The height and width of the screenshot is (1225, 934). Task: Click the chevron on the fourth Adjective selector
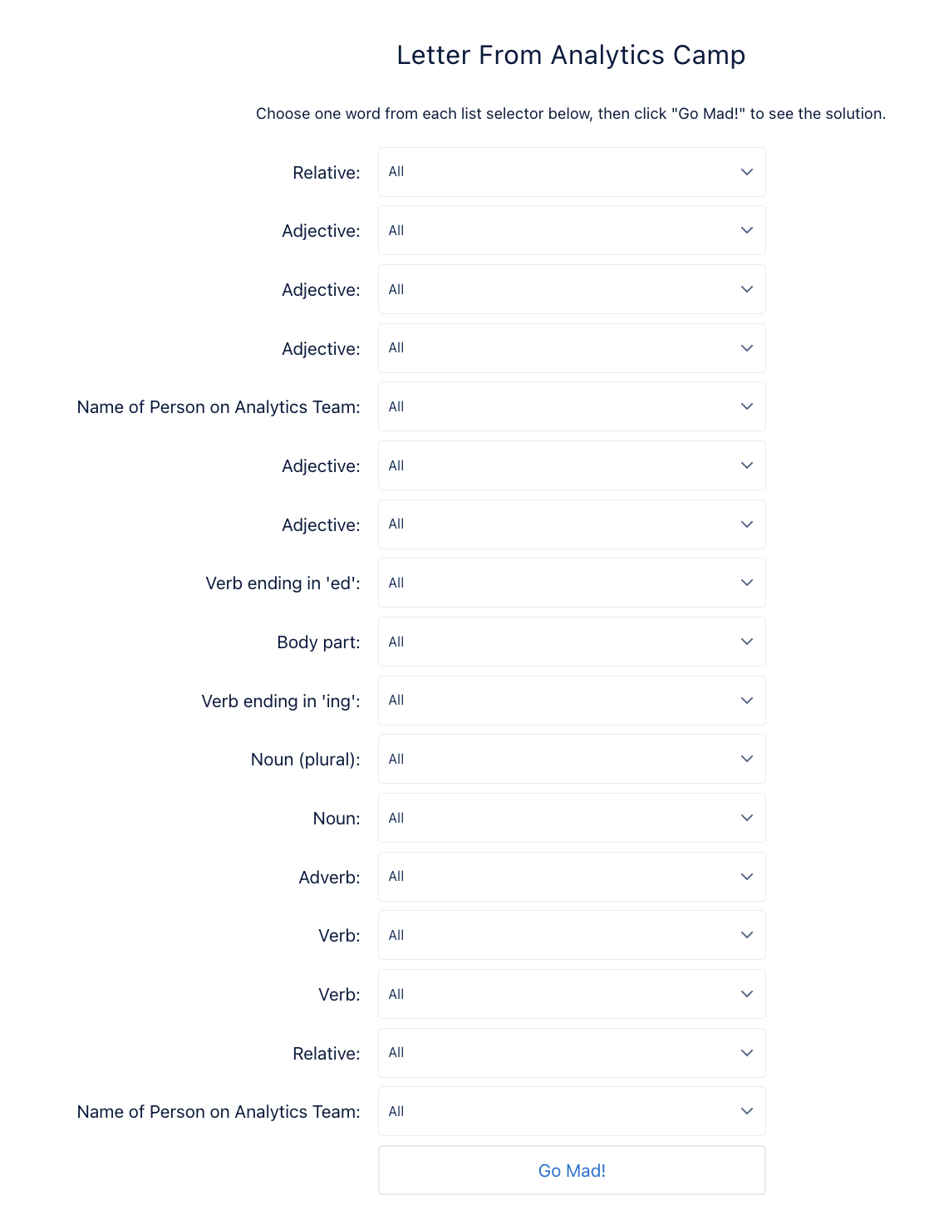(746, 465)
